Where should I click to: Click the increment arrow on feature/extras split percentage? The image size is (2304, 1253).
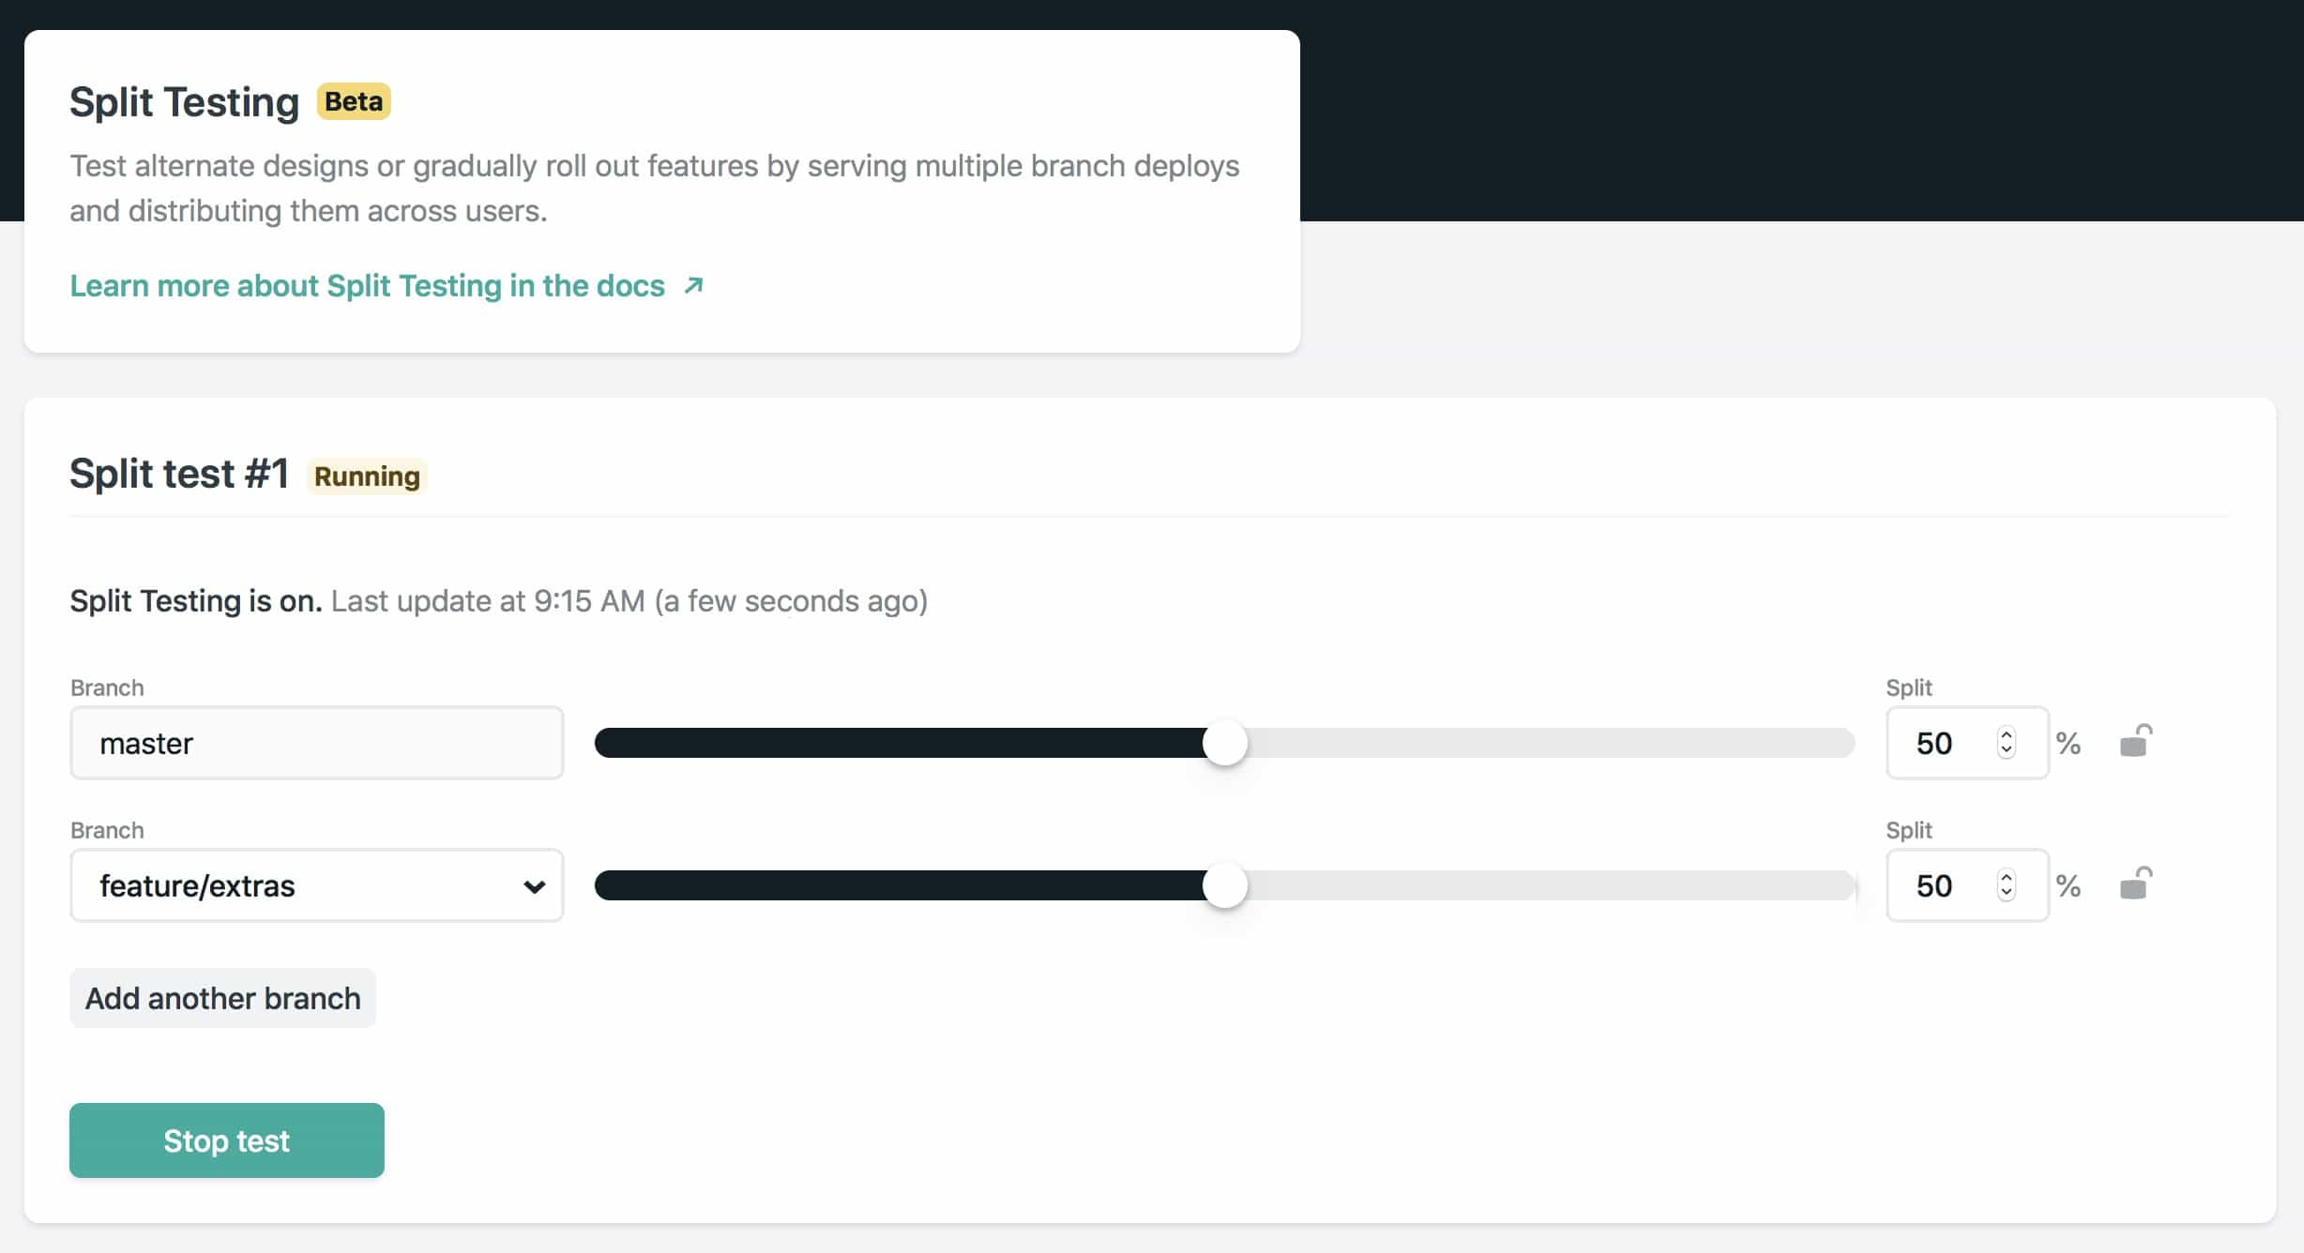(x=2007, y=877)
